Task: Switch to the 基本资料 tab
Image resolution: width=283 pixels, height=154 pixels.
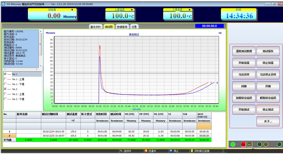Action: tap(96, 27)
